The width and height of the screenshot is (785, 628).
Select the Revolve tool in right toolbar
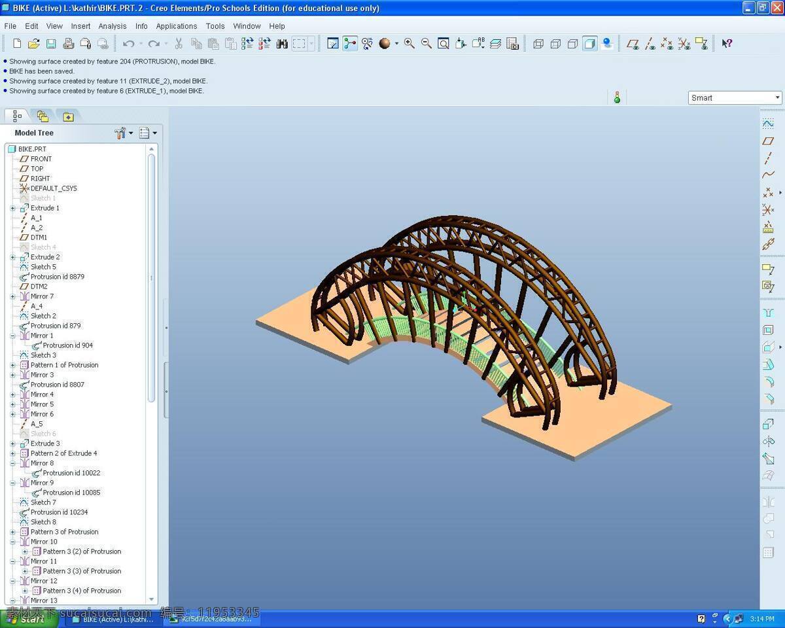pos(768,441)
